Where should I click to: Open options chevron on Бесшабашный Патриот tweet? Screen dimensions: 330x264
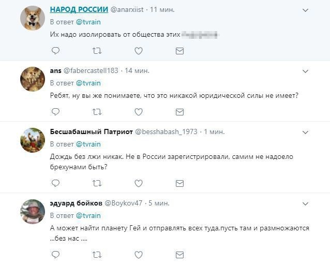[305, 132]
